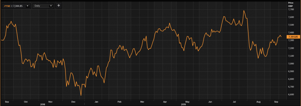Click the Jun label on time axis
The width and height of the screenshot is (301, 106).
[210, 102]
